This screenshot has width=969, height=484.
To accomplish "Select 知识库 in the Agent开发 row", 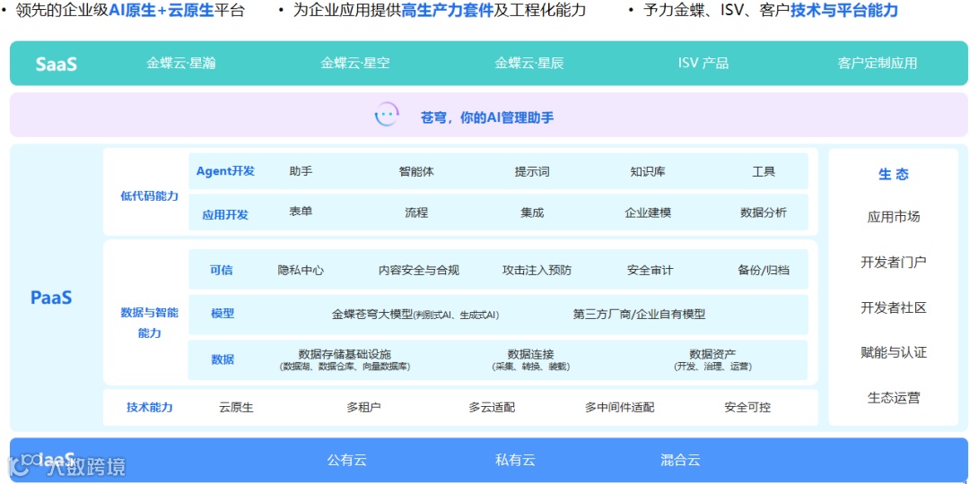I will (x=648, y=171).
